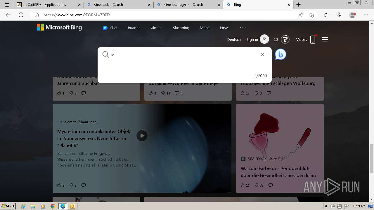Clear the search box with the X
Viewport: 374px width, 210px height.
click(262, 55)
